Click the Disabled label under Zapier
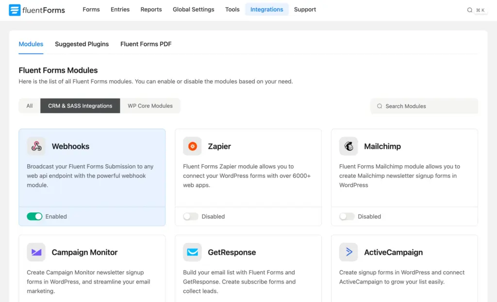The height and width of the screenshot is (302, 497). (213, 217)
